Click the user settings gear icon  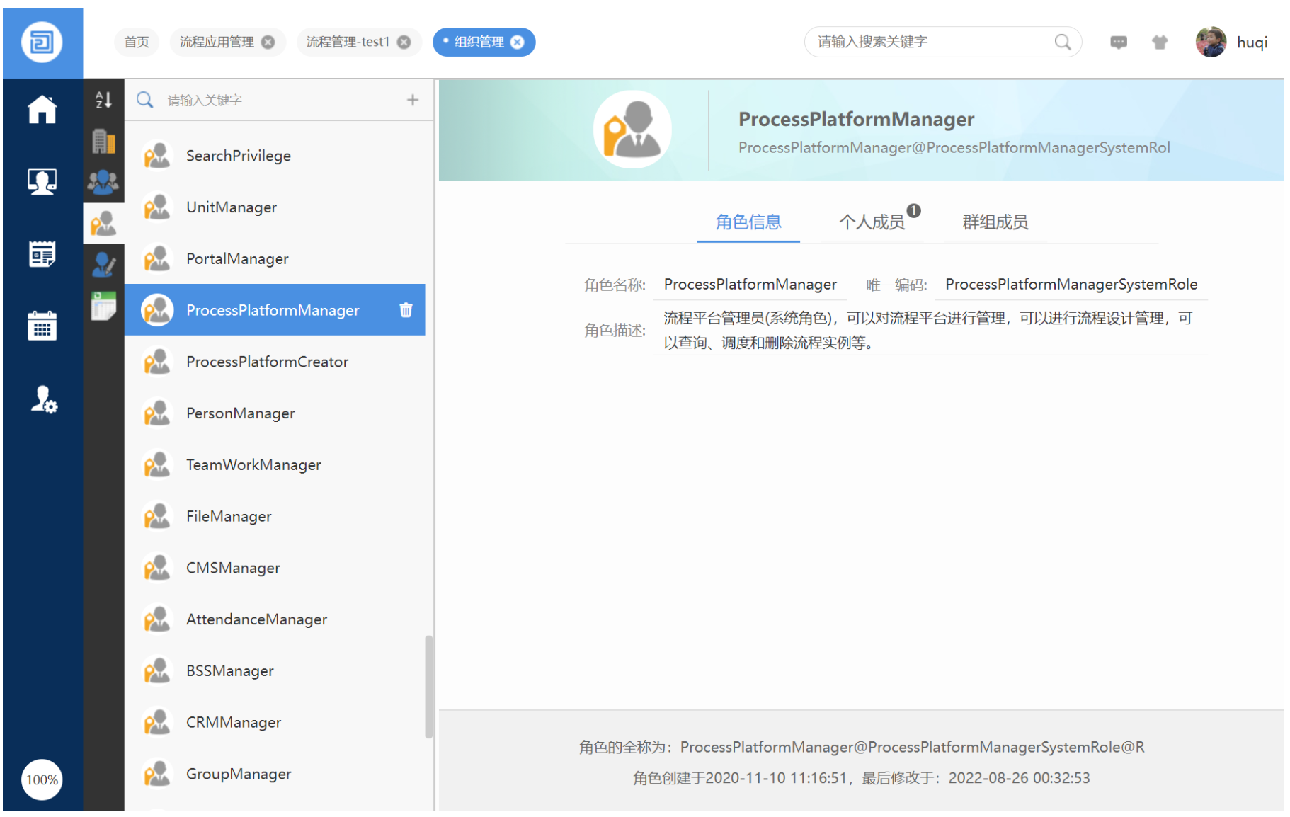(x=43, y=399)
